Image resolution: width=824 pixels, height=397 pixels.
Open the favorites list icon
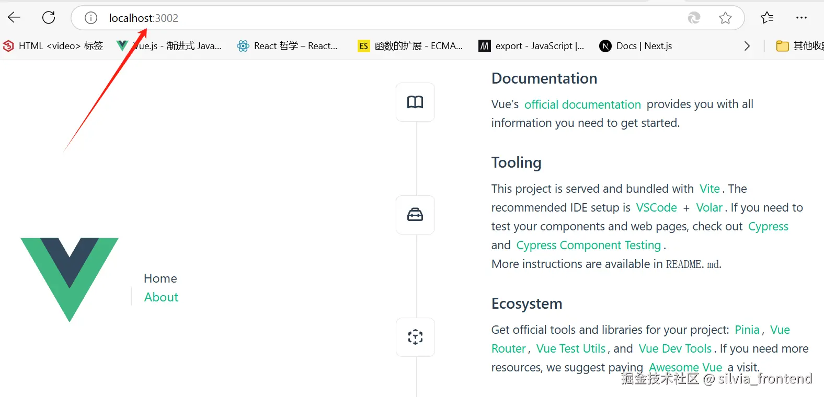click(x=767, y=18)
